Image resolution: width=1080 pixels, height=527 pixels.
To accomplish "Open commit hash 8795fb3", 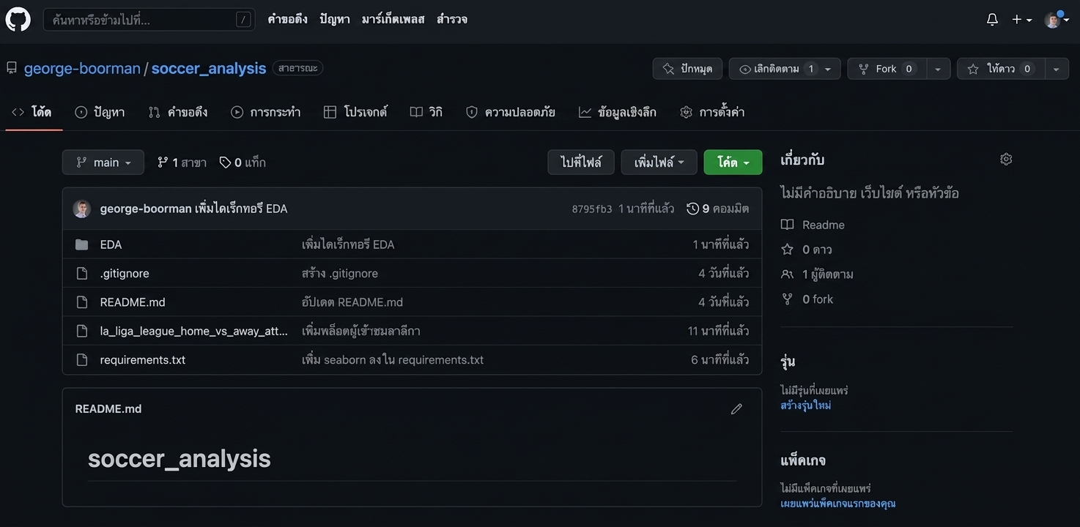I will coord(592,209).
